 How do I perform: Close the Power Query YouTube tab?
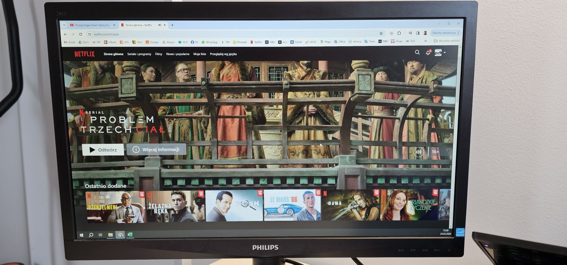[114, 25]
